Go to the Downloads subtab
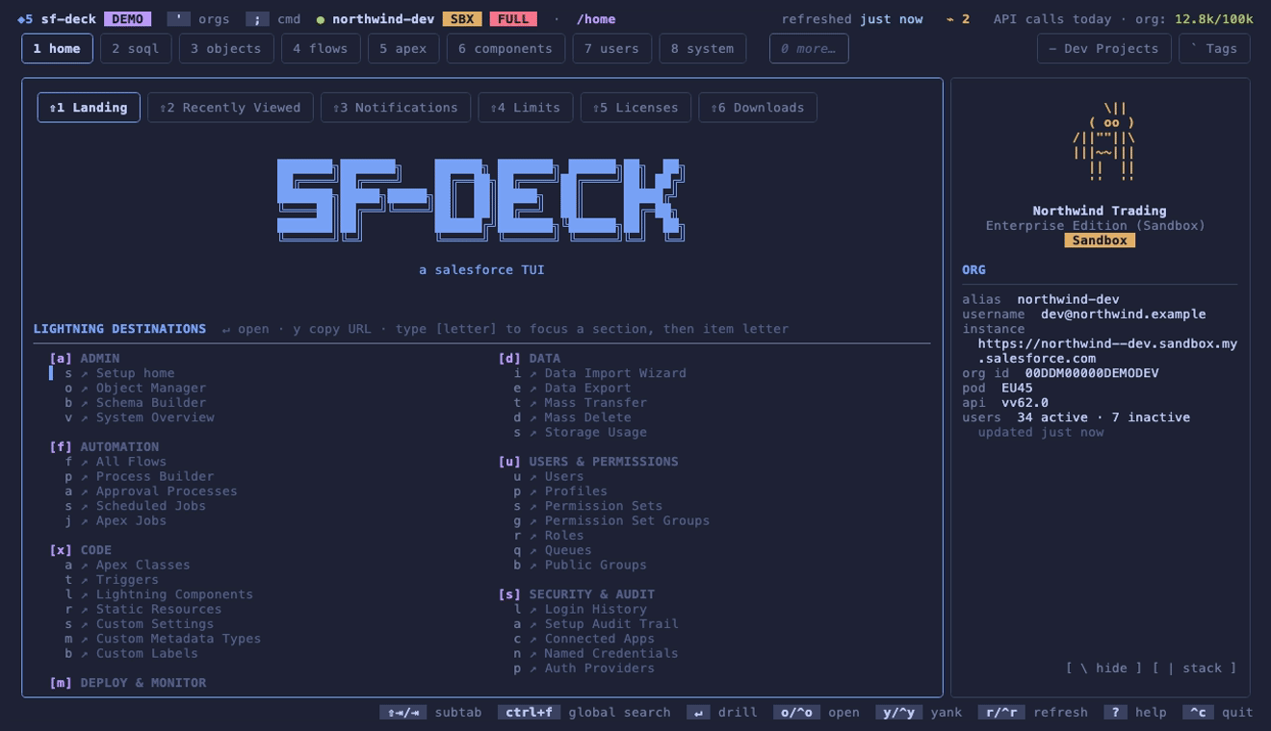Screen dimensions: 1271x731 [x=758, y=108]
